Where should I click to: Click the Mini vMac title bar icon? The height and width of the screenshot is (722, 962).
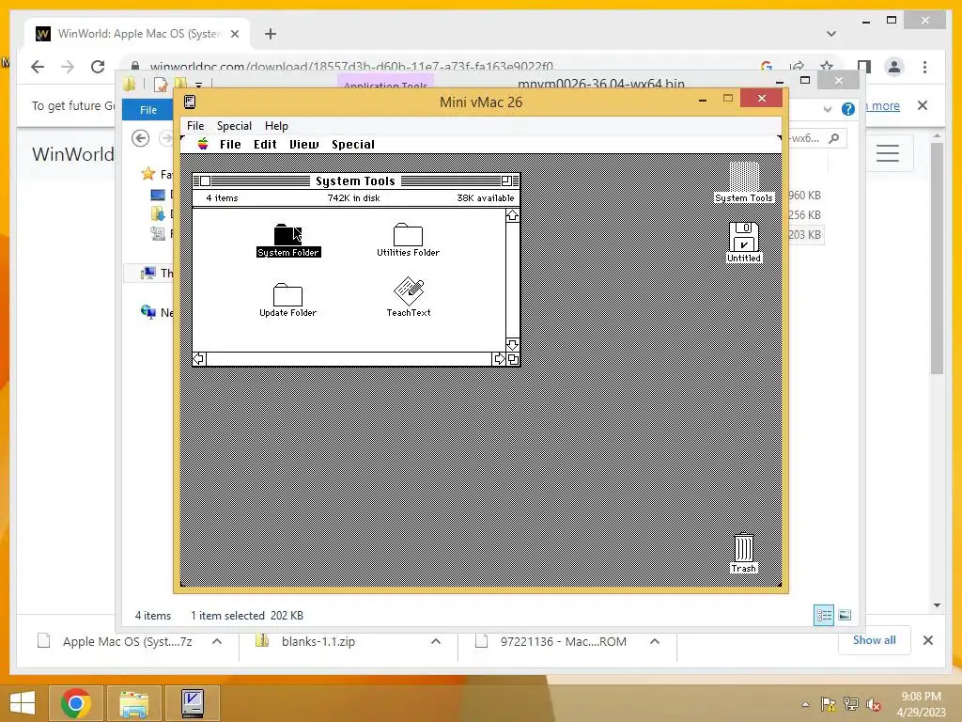pyautogui.click(x=190, y=102)
